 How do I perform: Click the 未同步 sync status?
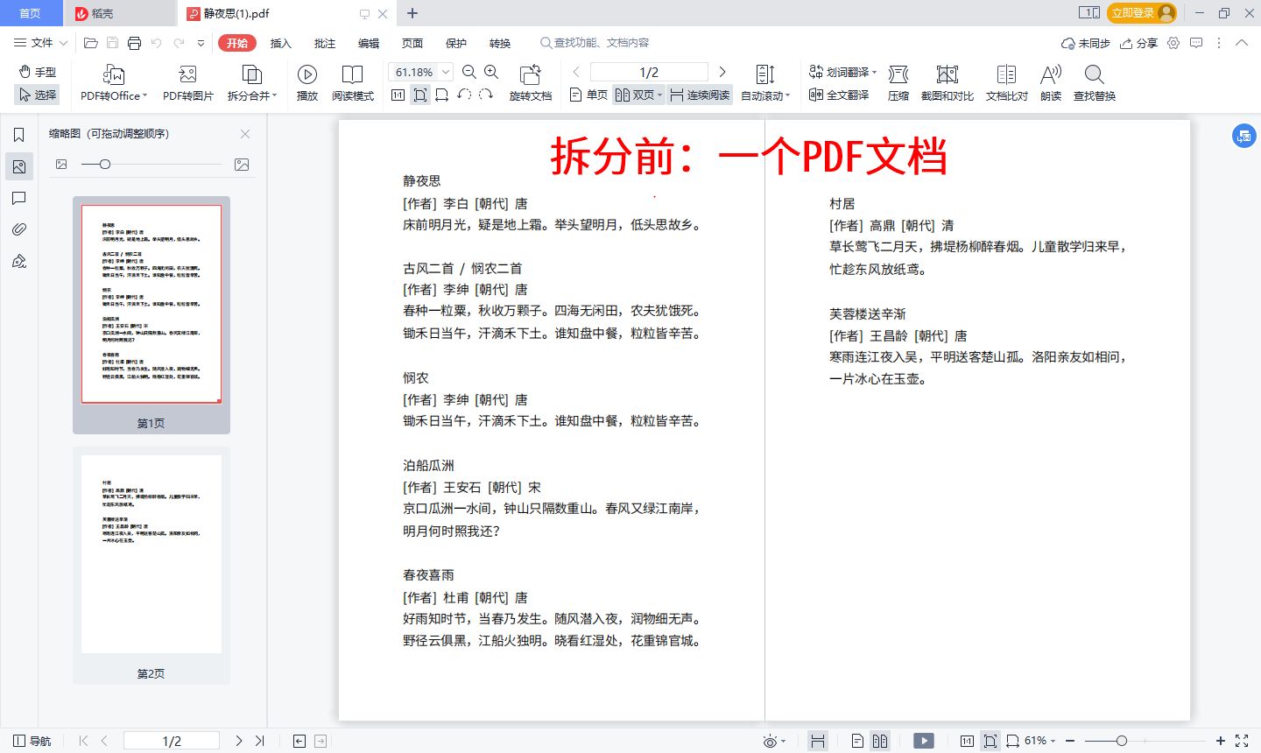tap(1086, 43)
